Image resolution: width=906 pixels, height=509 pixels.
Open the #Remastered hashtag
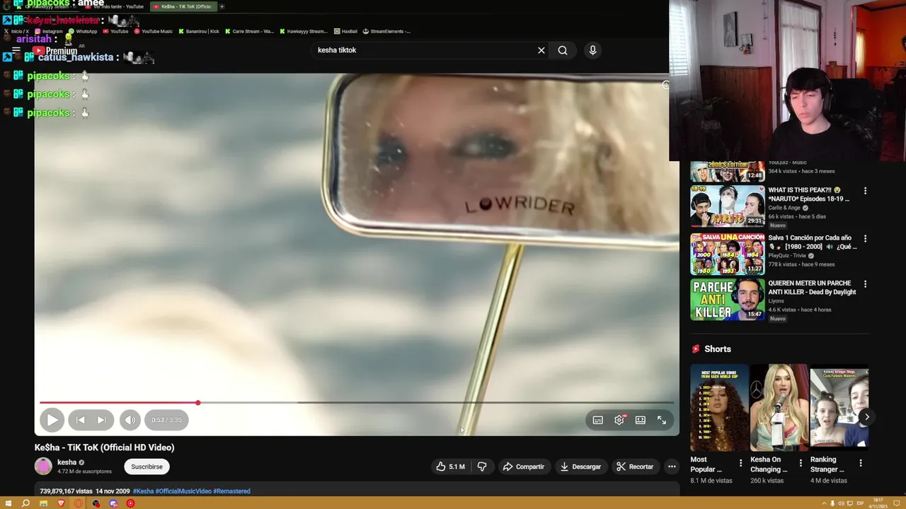click(231, 491)
